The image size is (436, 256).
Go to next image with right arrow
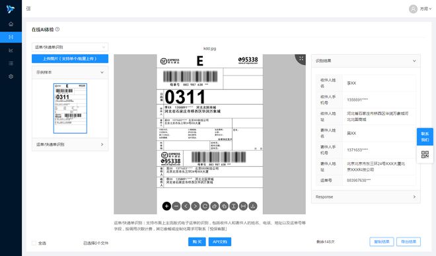[196, 206]
